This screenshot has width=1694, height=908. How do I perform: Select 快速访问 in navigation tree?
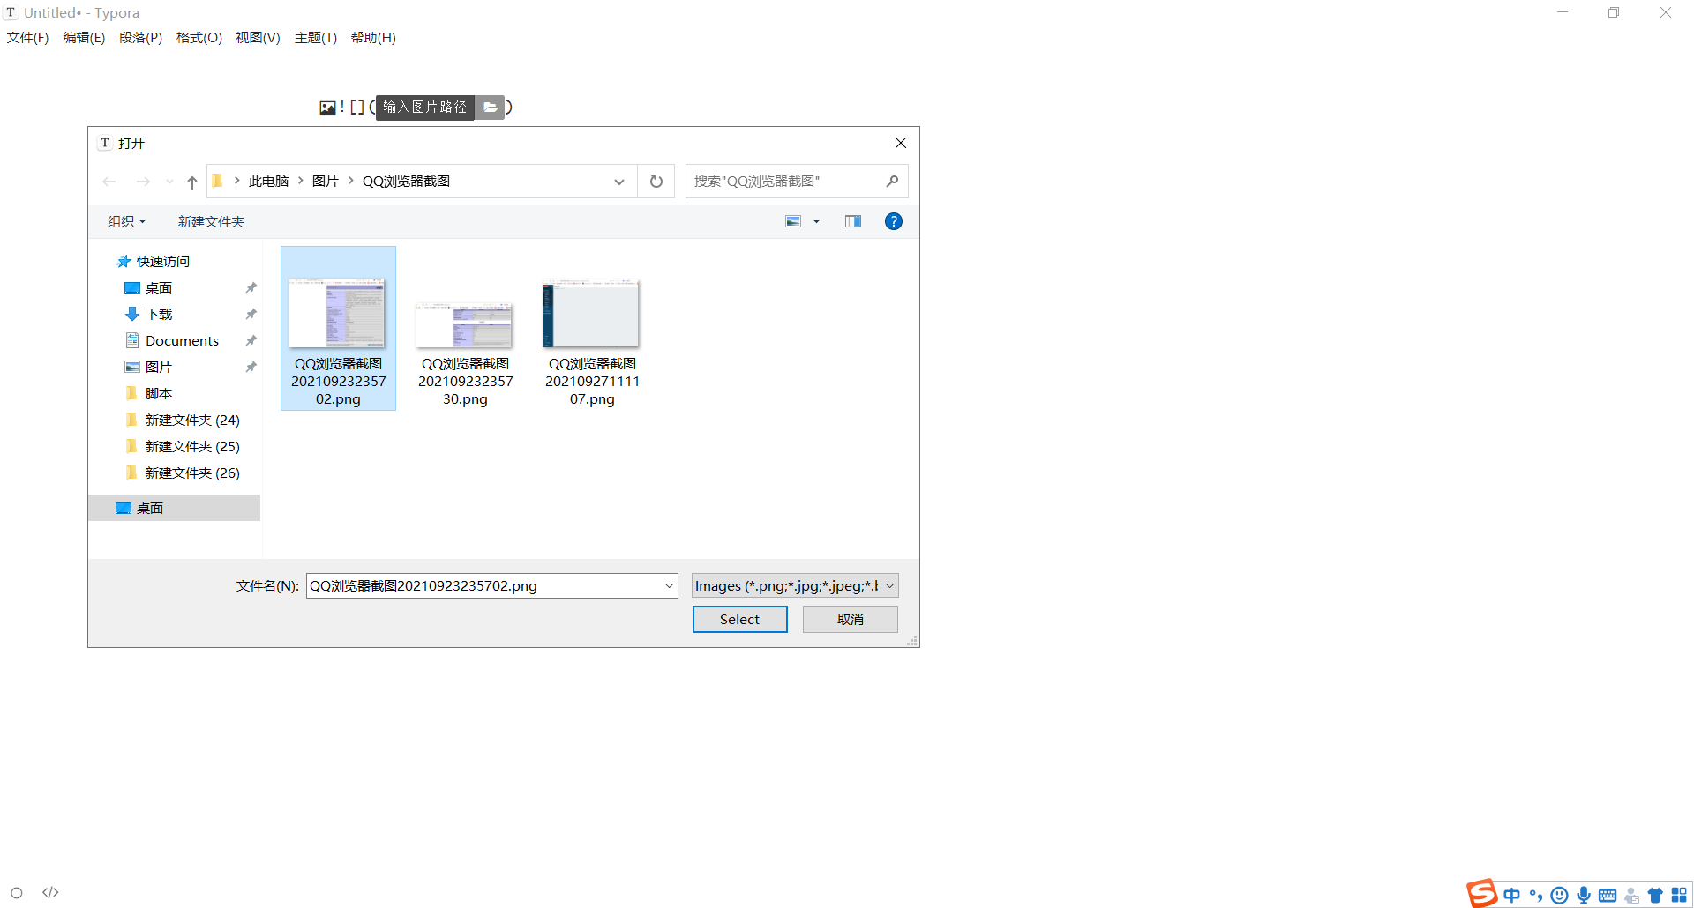pyautogui.click(x=162, y=262)
